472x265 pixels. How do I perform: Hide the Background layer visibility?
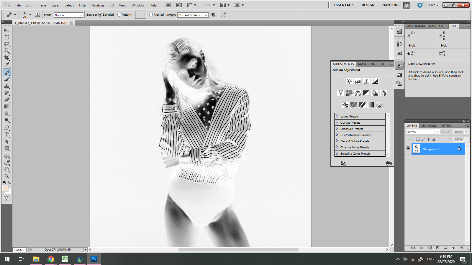[408, 149]
